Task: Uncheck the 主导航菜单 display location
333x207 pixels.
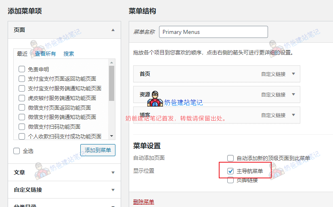Action: 230,171
